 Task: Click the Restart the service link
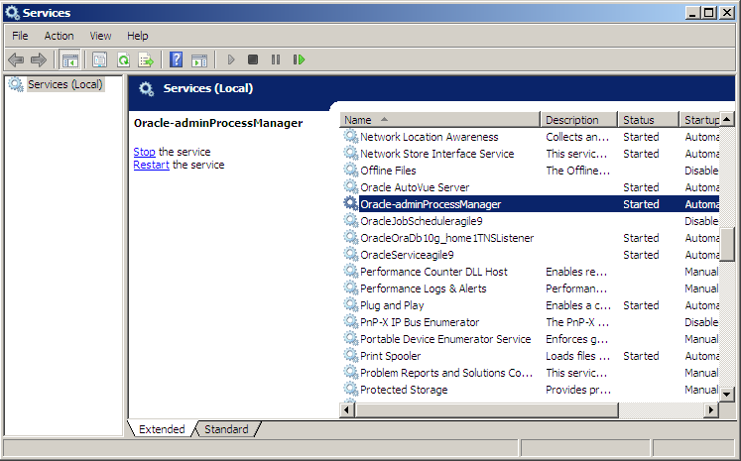[x=151, y=165]
